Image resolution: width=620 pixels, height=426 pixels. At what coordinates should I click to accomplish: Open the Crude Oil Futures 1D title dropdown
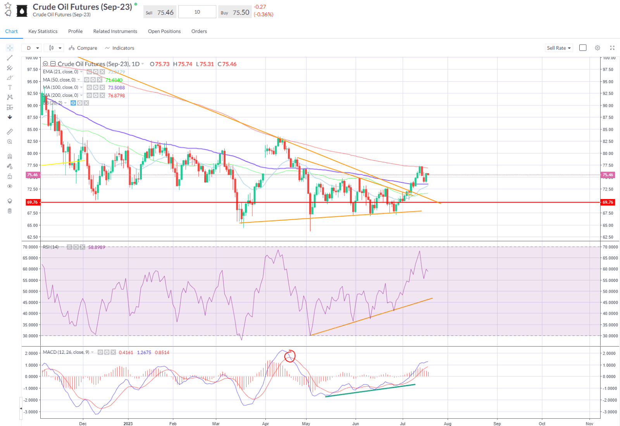pos(143,64)
